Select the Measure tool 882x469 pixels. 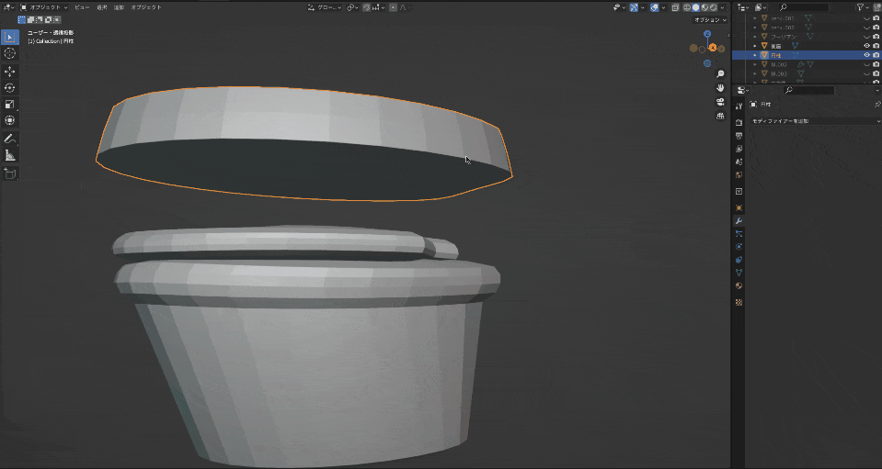[9, 155]
